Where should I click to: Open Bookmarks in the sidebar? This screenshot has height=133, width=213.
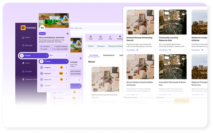tap(27, 103)
